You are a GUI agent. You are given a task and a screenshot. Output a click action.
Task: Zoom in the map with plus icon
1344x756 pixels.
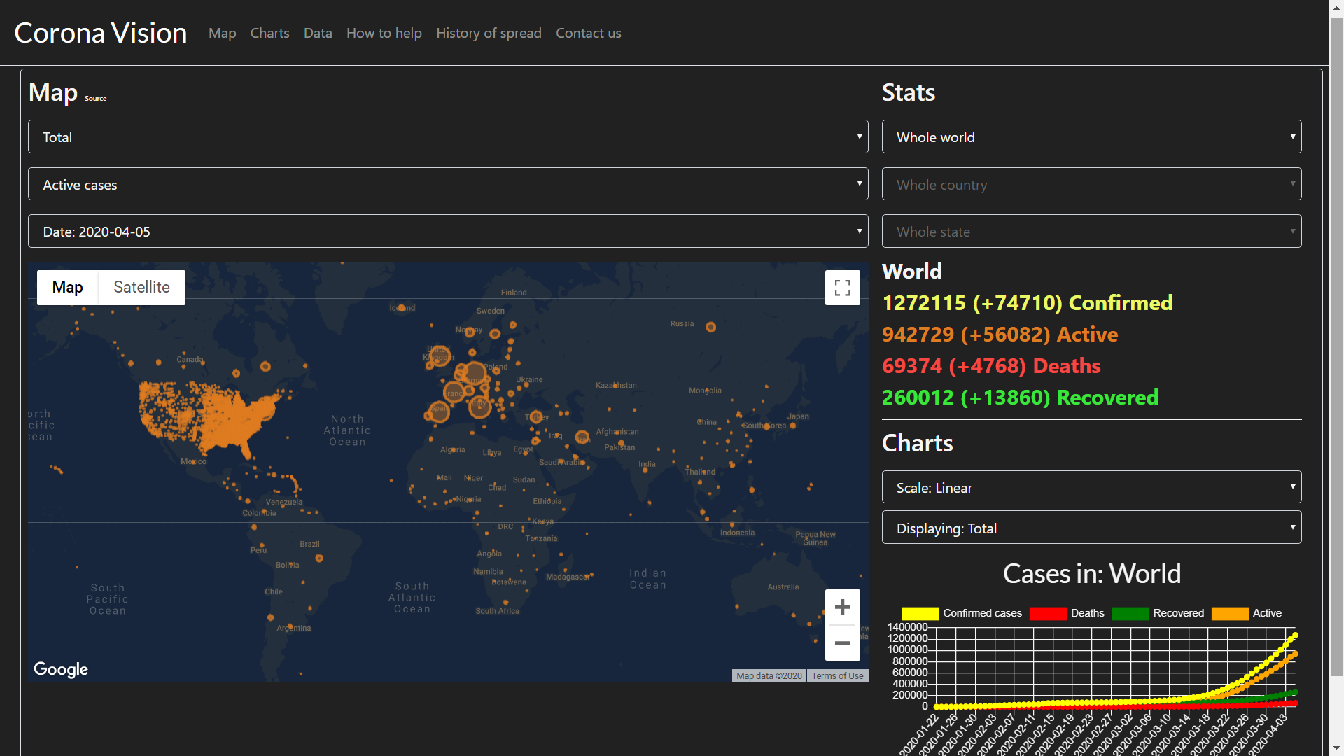click(x=842, y=607)
